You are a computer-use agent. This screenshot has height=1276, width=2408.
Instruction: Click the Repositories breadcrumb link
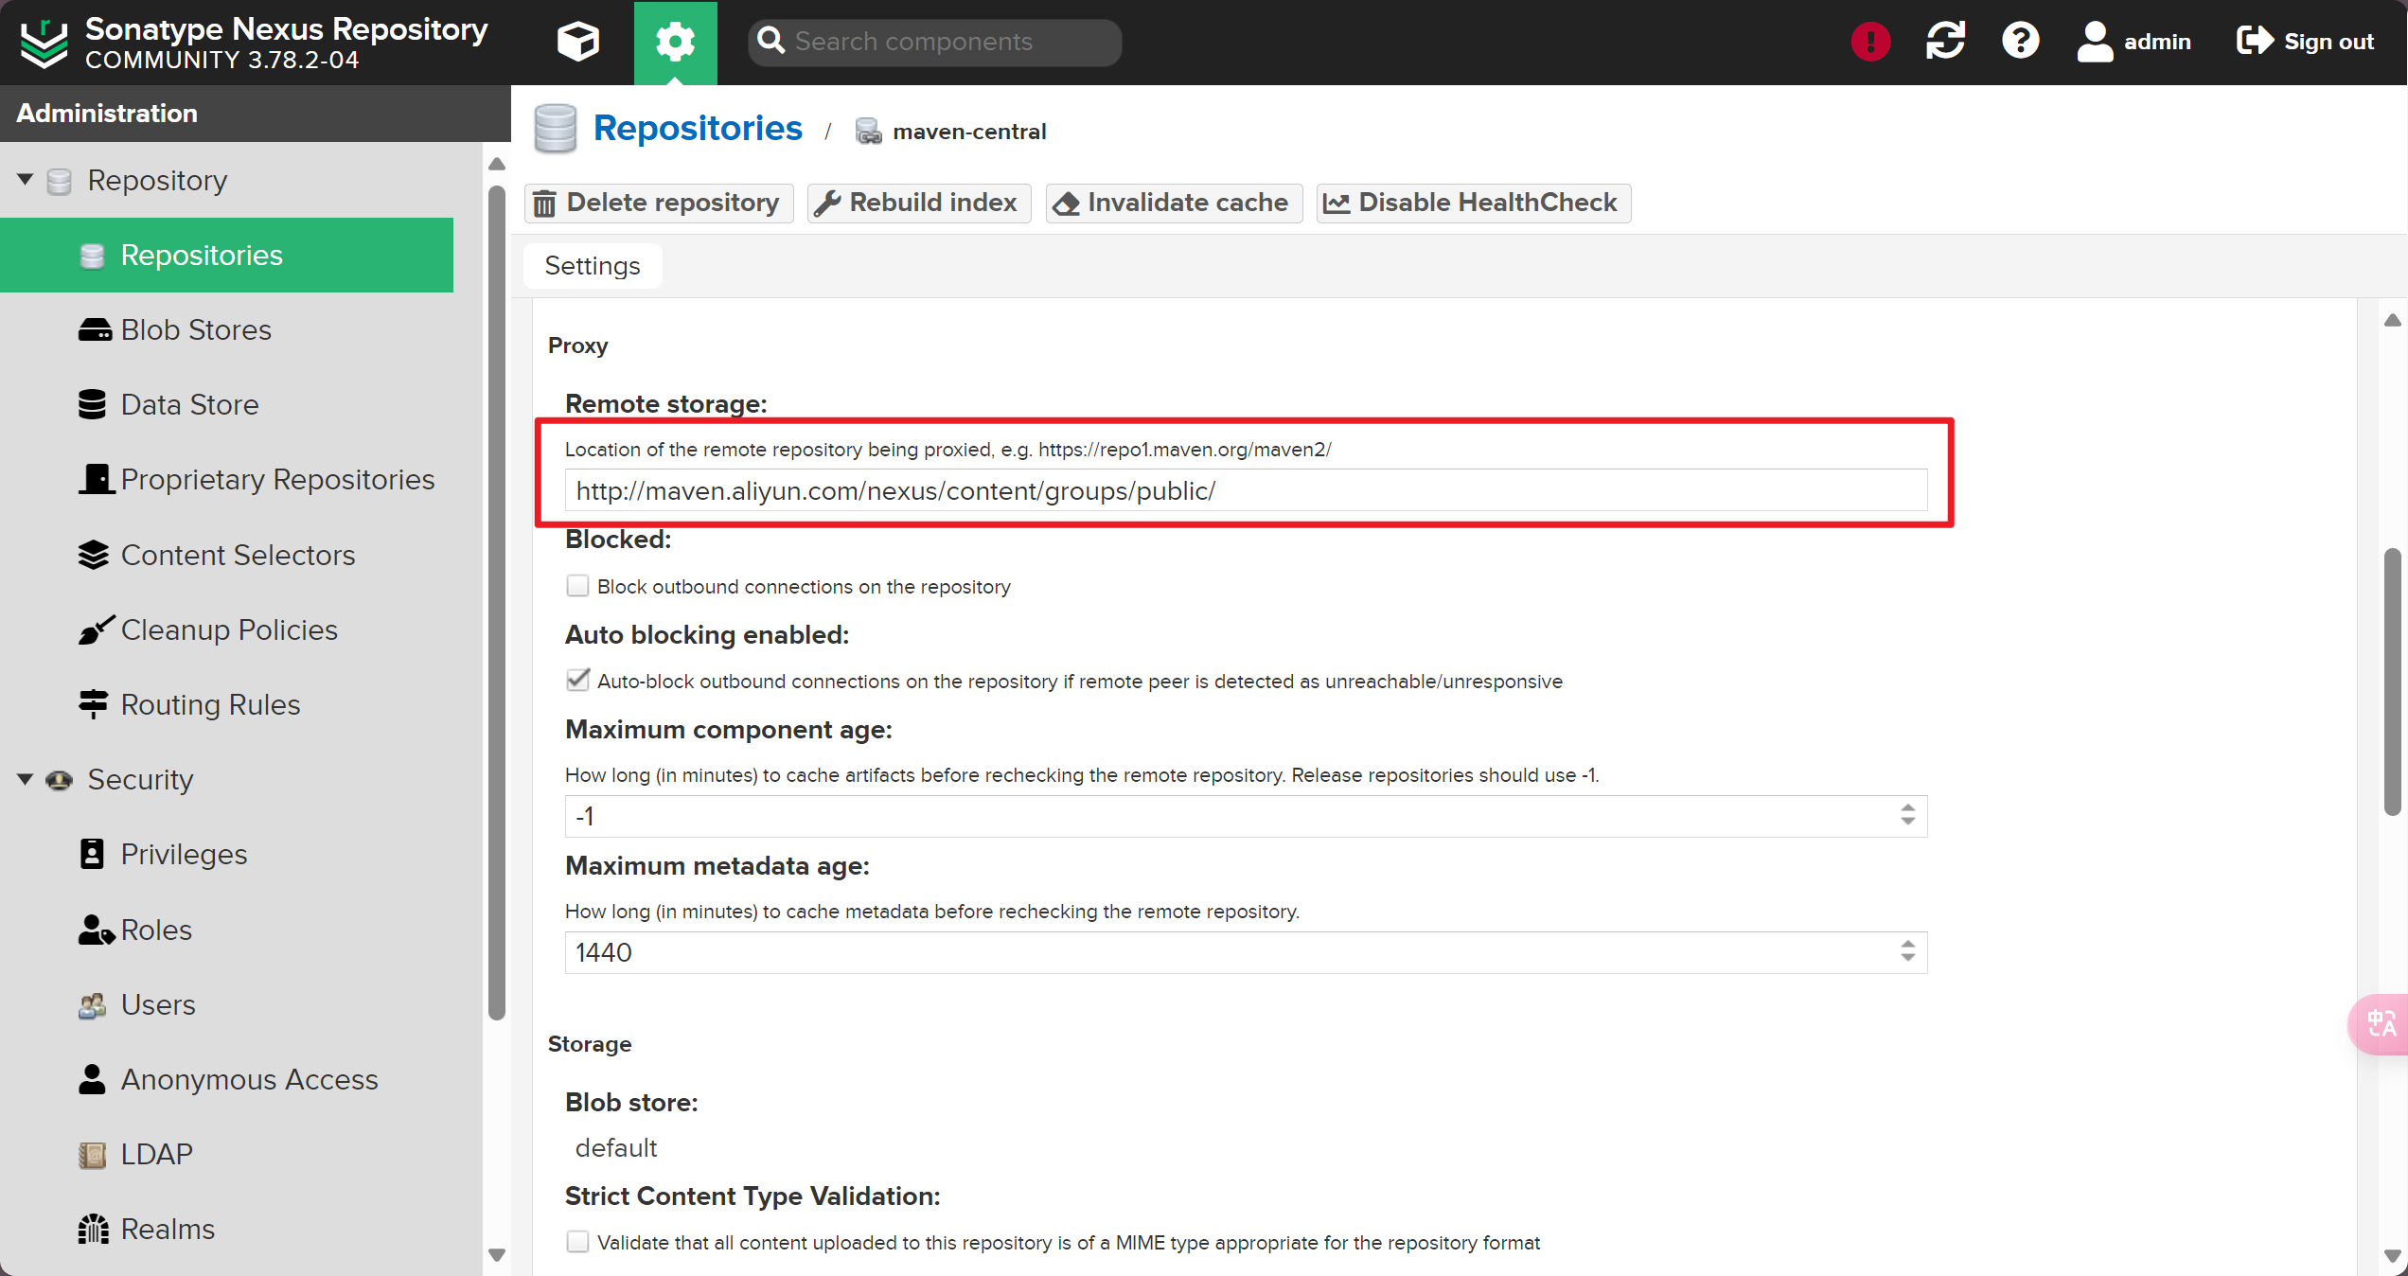click(698, 129)
